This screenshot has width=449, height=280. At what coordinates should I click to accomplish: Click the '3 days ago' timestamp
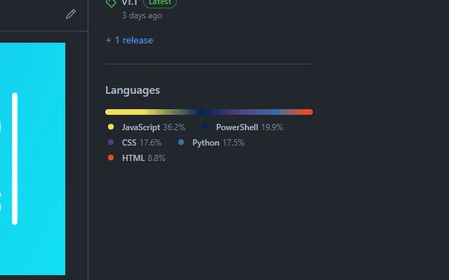tap(142, 15)
